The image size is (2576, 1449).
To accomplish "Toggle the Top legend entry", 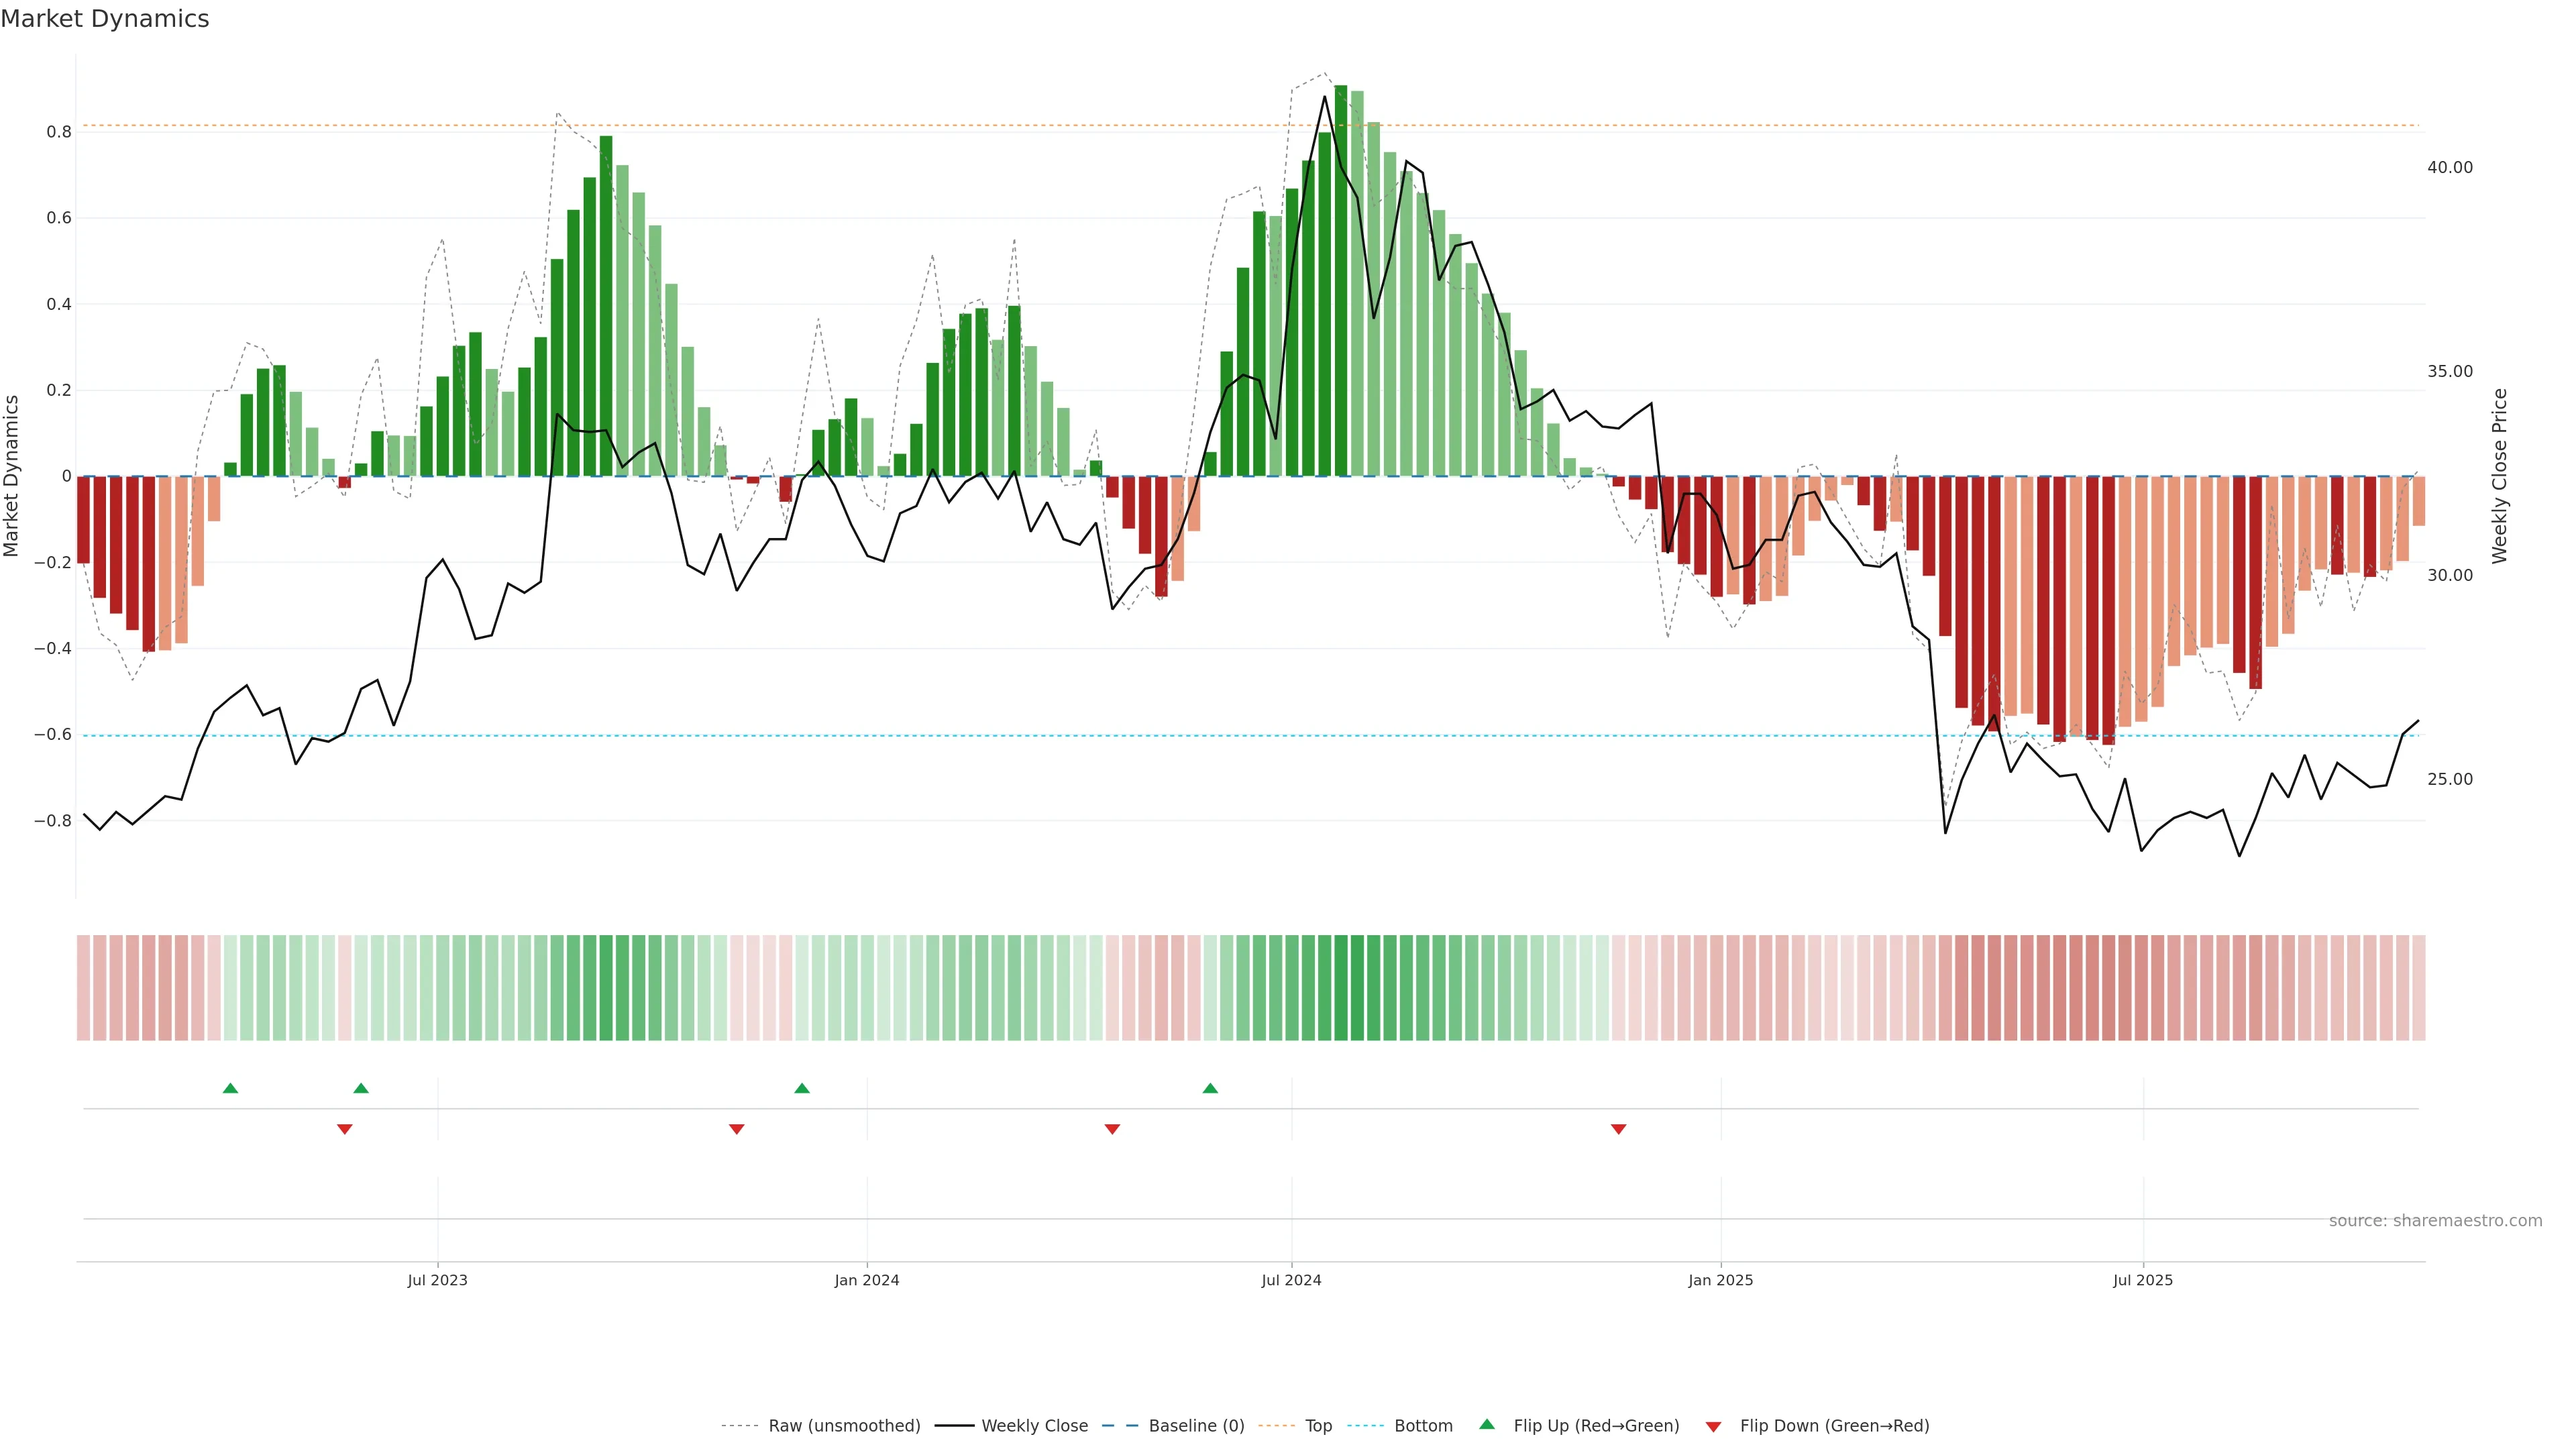I will pyautogui.click(x=1318, y=1426).
